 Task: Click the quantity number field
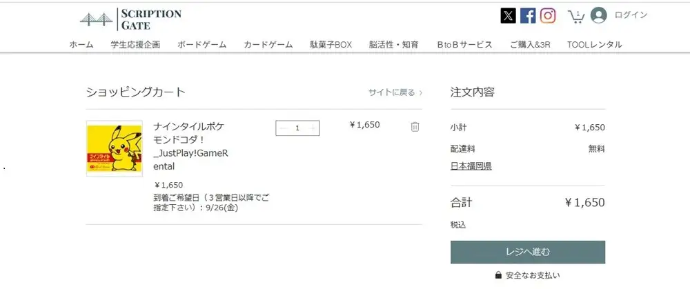coord(297,128)
